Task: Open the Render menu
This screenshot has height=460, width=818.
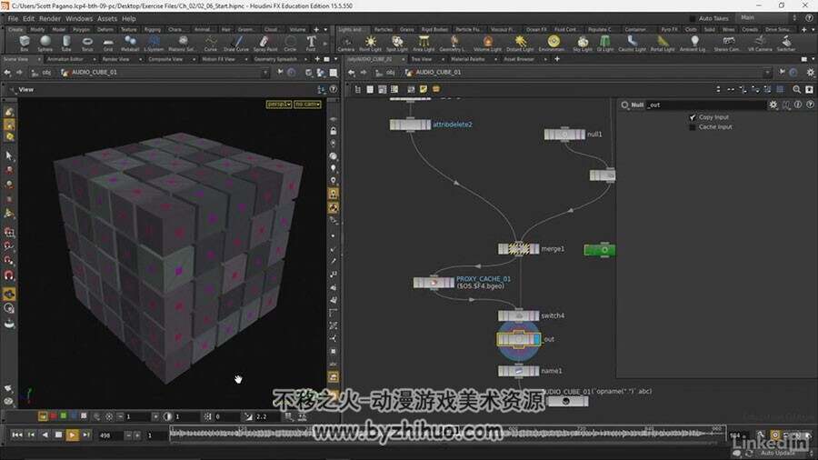Action: tap(50, 18)
